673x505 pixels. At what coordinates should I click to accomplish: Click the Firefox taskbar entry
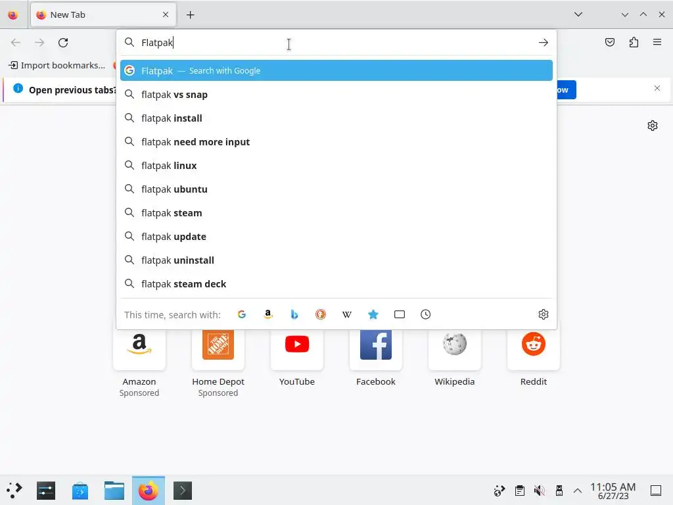click(149, 491)
